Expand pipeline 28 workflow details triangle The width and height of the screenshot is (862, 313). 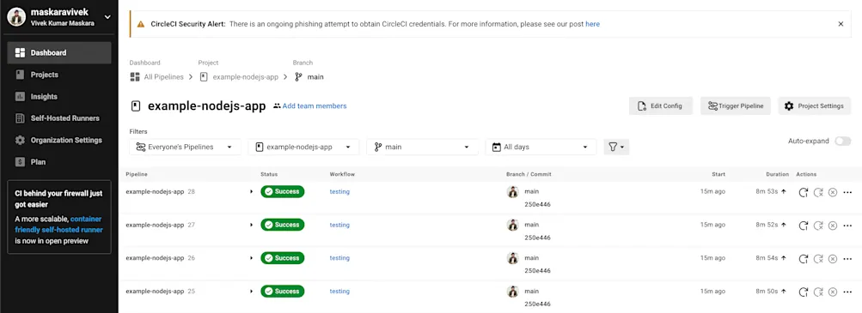pos(251,192)
